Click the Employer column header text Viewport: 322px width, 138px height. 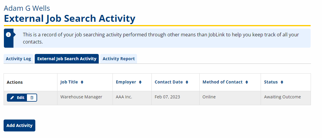pos(126,82)
